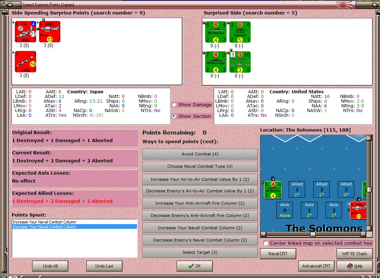Click Decrease Enemy's Naval Combat Column
The height and width of the screenshot is (278, 380).
coord(200,240)
